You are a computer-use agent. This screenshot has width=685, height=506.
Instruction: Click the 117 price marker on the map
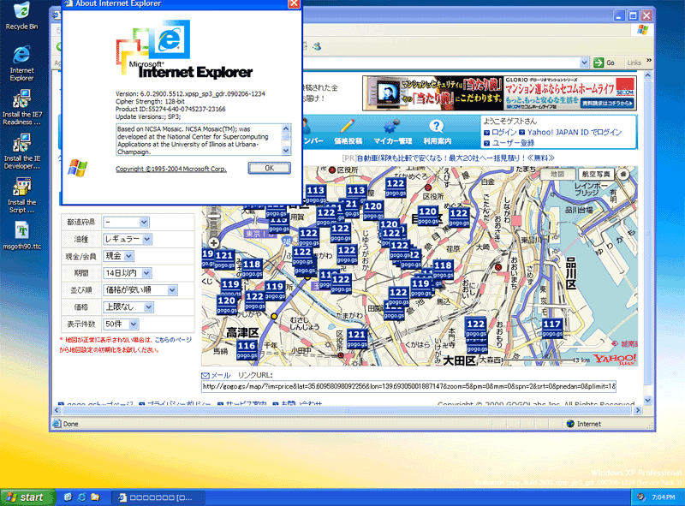[x=552, y=328]
